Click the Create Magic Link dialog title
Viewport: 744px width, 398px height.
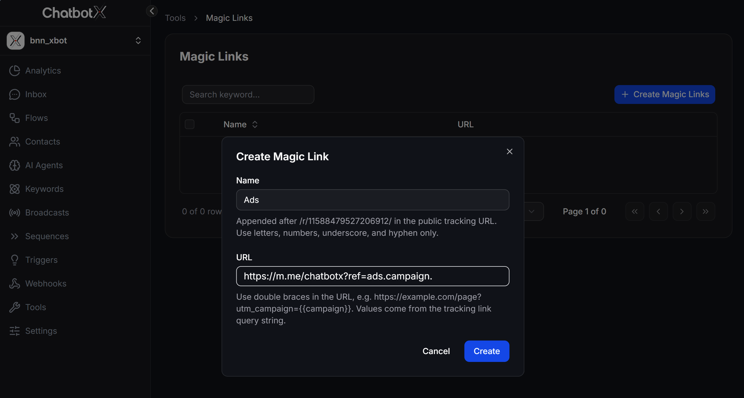point(282,157)
